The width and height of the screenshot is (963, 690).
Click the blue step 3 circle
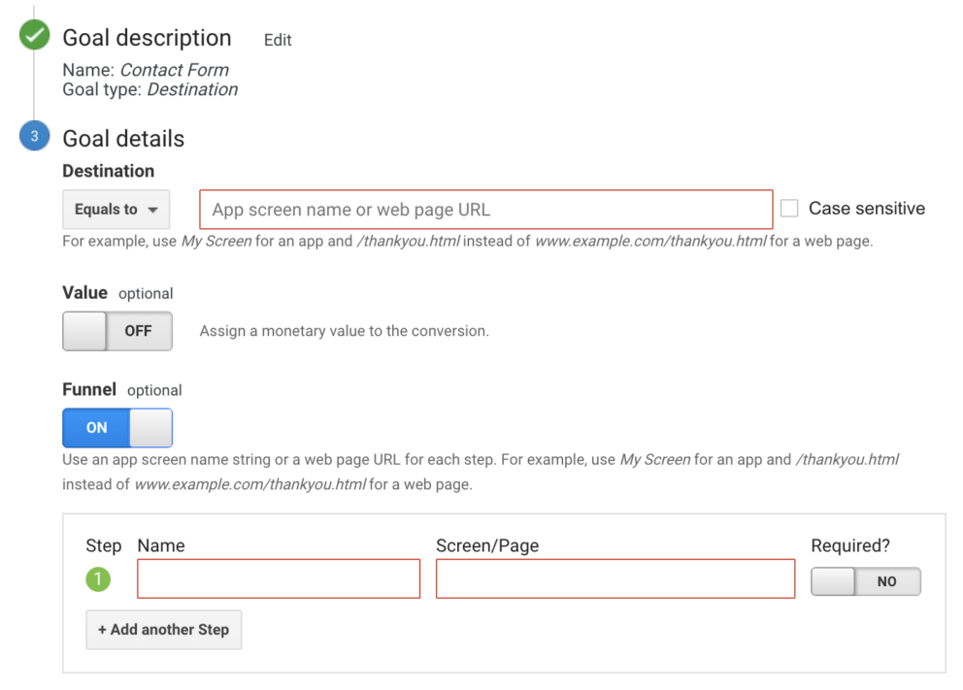(34, 137)
